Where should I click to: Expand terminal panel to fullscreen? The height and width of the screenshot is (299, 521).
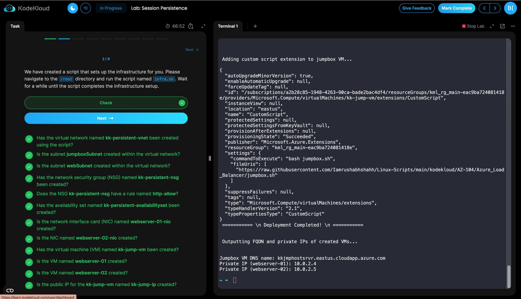point(492,26)
